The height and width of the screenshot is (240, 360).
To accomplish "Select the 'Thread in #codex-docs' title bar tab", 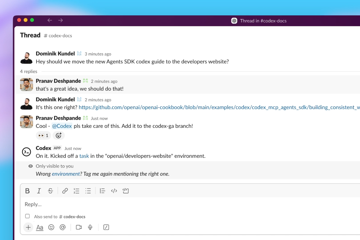I will click(x=259, y=21).
